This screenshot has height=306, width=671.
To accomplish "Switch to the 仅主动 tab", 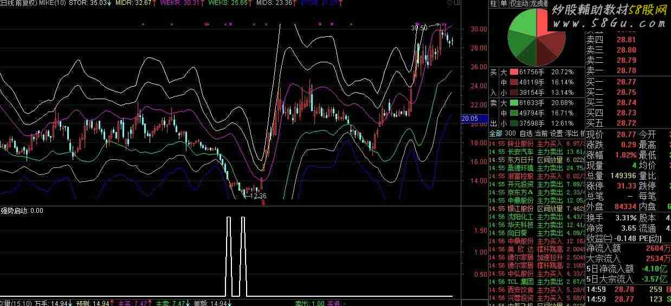I will (x=519, y=4).
